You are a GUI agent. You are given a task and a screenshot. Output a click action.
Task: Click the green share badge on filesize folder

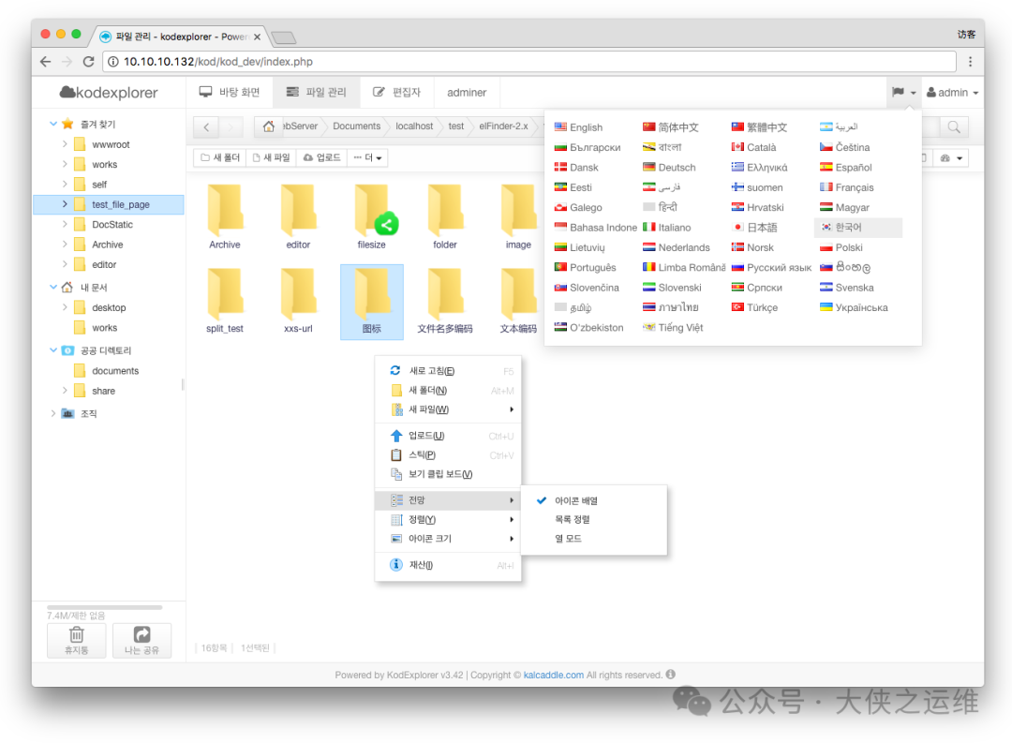pos(386,225)
